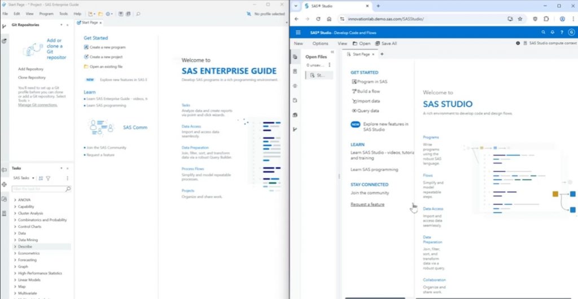The height and width of the screenshot is (299, 578).
Task: Click the bookmark star icon in address bar
Action: [520, 19]
